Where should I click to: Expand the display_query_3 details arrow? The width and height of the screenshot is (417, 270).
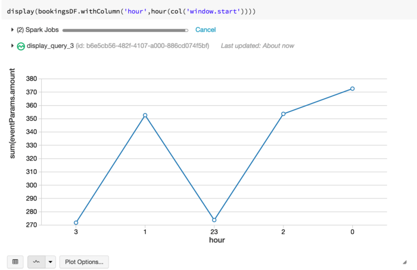[x=12, y=46]
